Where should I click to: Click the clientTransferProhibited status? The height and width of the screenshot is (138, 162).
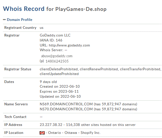point(140,69)
